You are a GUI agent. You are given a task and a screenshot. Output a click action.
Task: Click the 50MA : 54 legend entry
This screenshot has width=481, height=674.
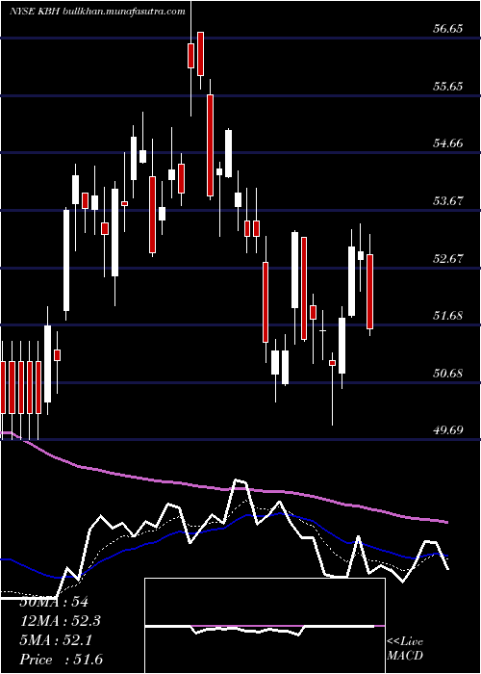point(54,602)
